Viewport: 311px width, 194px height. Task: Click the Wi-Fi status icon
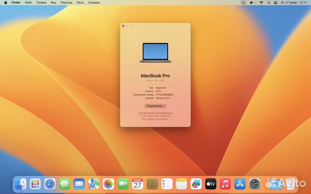261,3
